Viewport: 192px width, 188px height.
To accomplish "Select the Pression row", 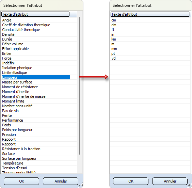I will point(36,135).
